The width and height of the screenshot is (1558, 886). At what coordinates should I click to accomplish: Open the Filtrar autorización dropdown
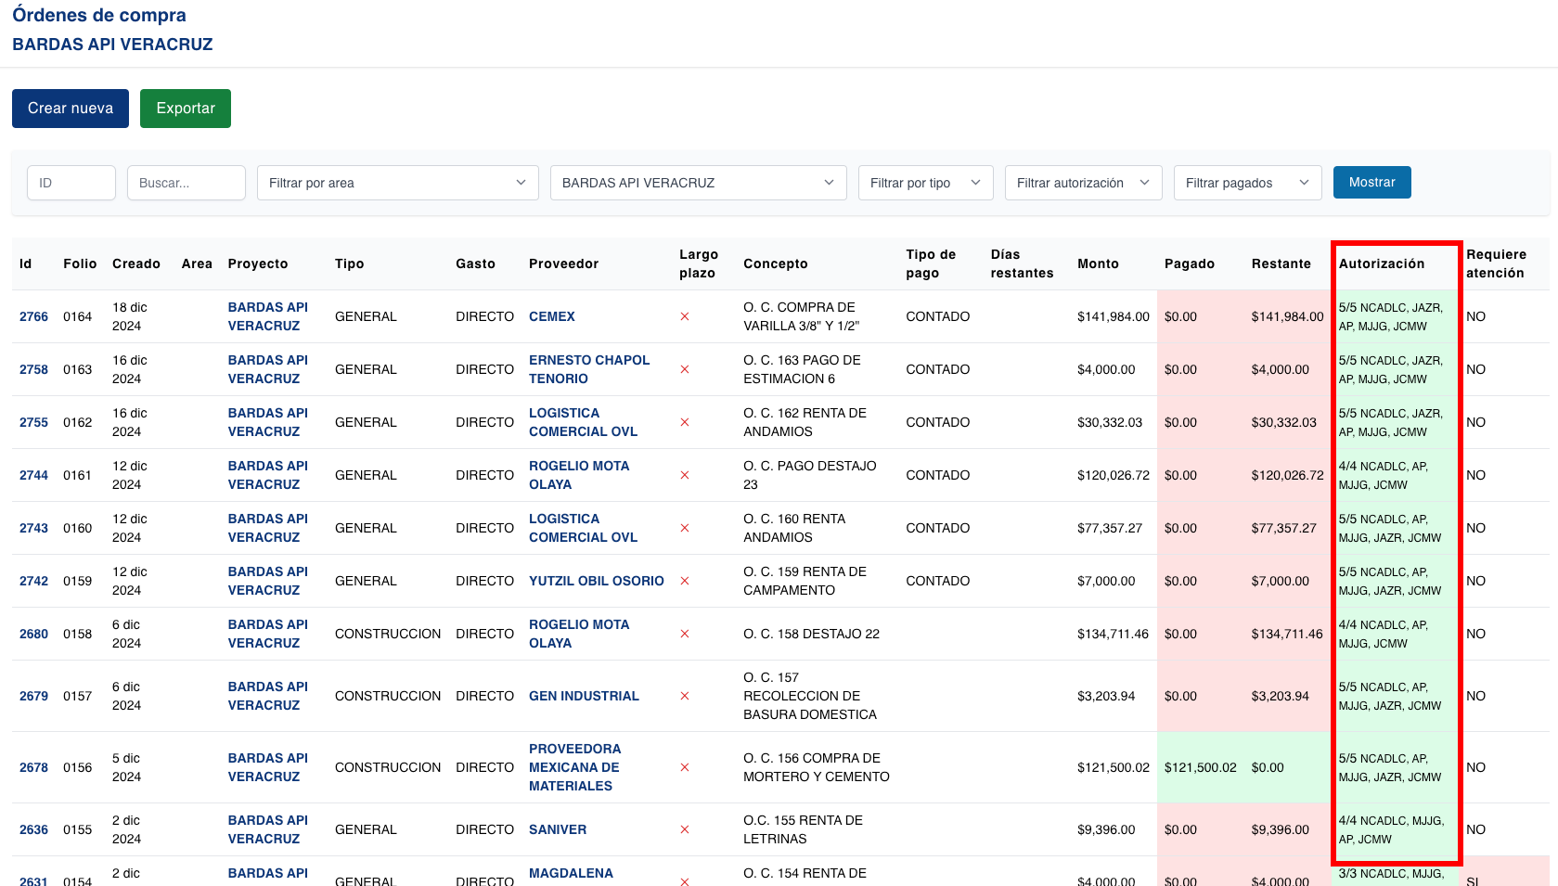[1083, 183]
